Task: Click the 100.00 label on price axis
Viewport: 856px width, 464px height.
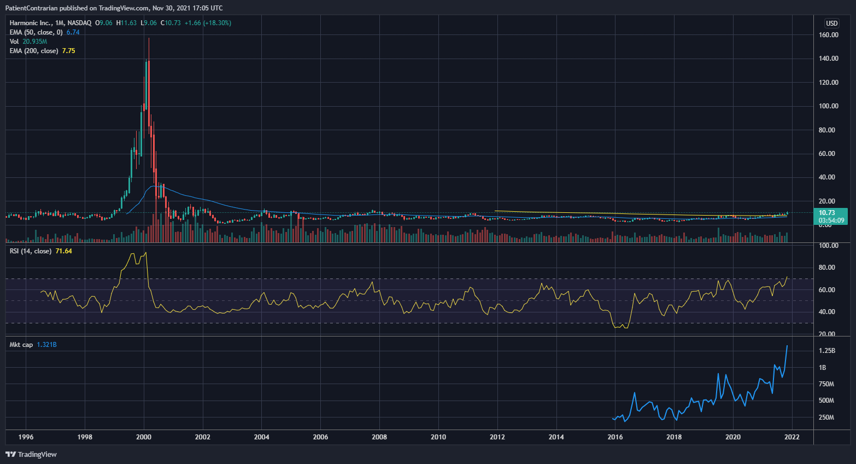Action: click(x=829, y=106)
